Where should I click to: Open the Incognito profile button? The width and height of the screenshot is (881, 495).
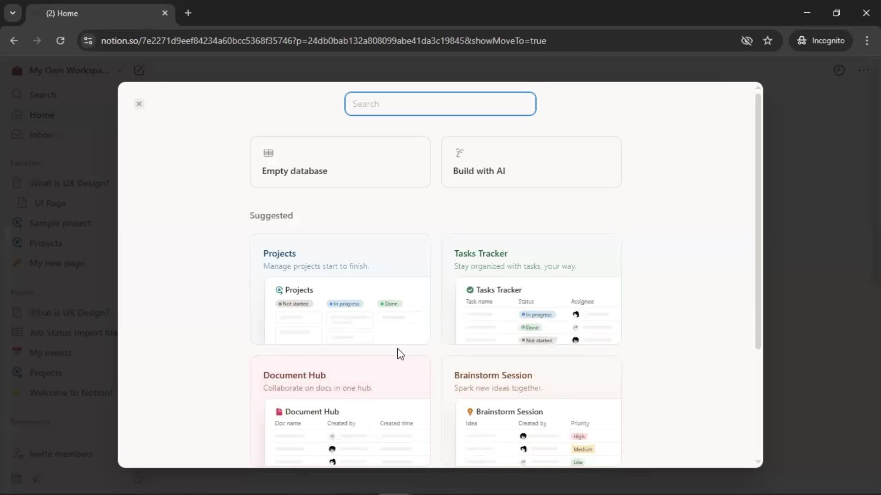(821, 41)
